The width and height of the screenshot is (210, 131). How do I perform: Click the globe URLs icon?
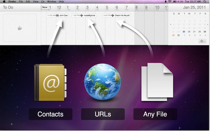click(102, 82)
